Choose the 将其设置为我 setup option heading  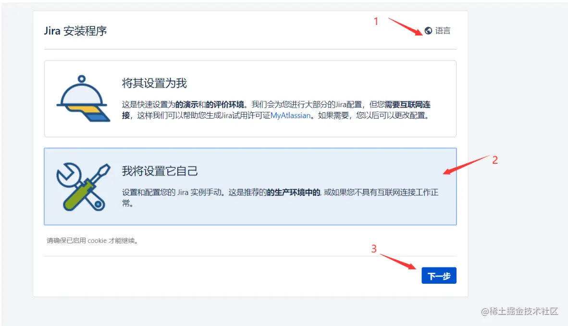click(154, 83)
